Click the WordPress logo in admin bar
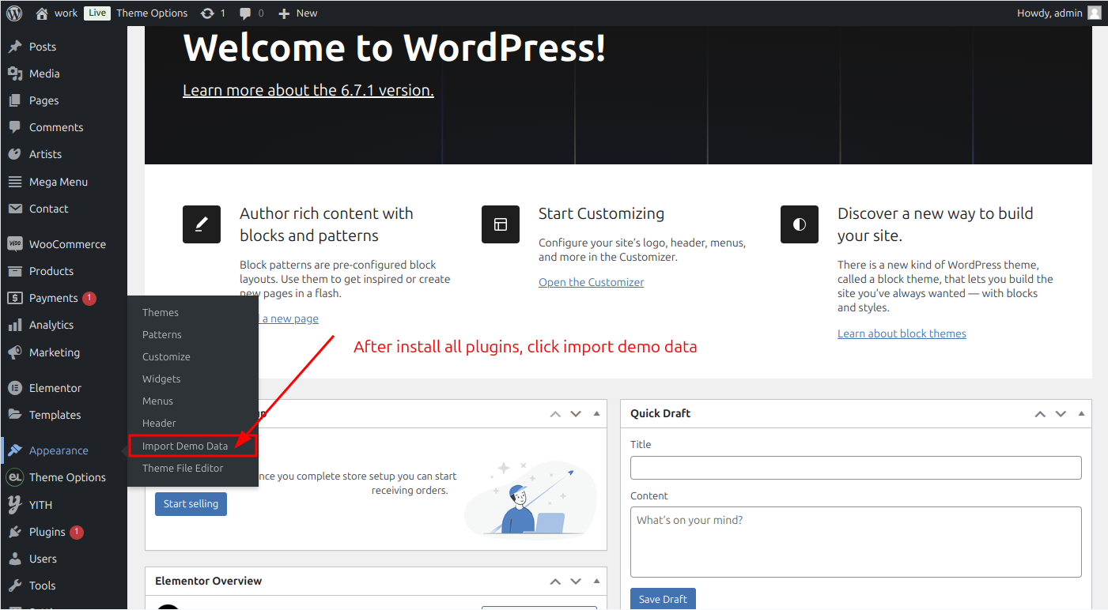Viewport: 1108px width, 610px height. click(x=14, y=13)
